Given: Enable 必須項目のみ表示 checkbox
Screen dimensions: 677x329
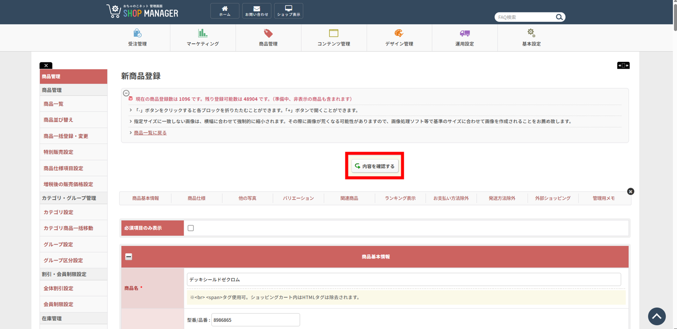Looking at the screenshot, I should pyautogui.click(x=191, y=228).
